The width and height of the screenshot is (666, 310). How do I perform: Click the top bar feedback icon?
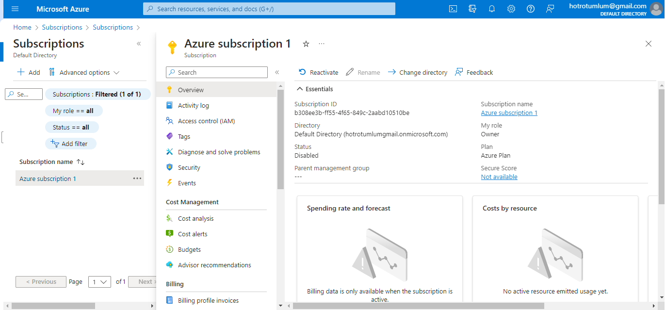pos(550,9)
